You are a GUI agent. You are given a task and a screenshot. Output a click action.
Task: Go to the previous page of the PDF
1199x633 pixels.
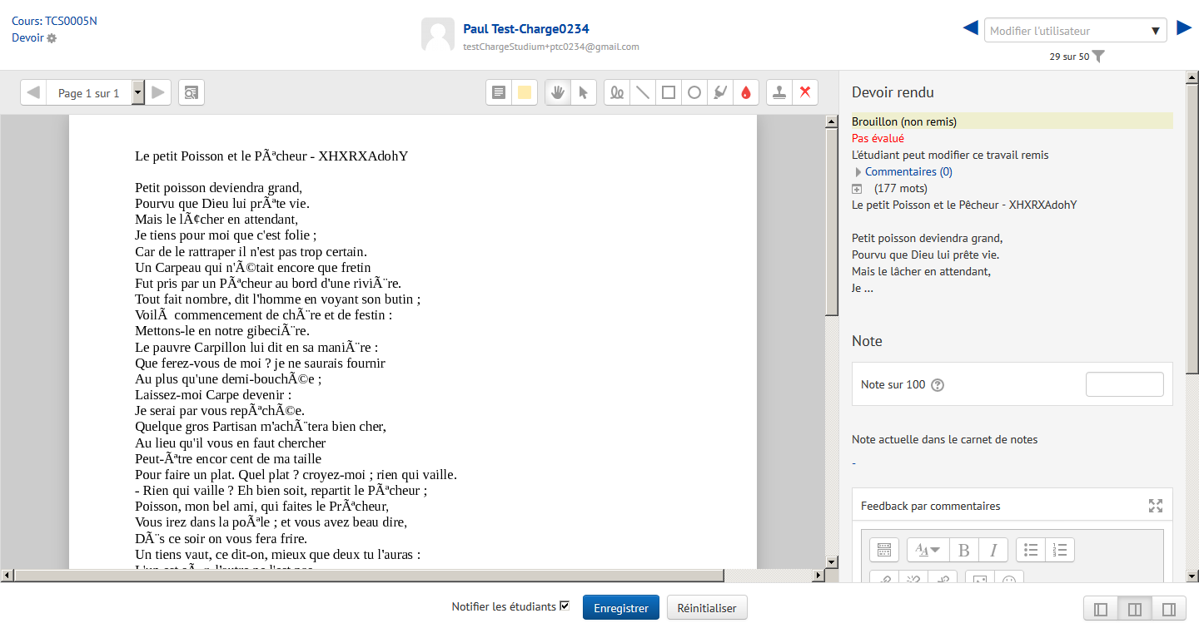coord(33,92)
